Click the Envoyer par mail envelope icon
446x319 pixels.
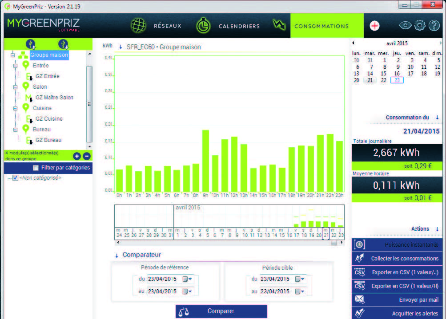359,300
